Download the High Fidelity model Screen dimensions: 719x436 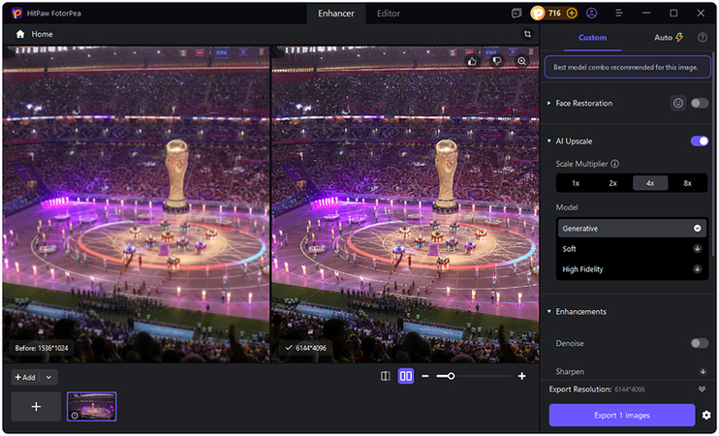[x=697, y=269]
